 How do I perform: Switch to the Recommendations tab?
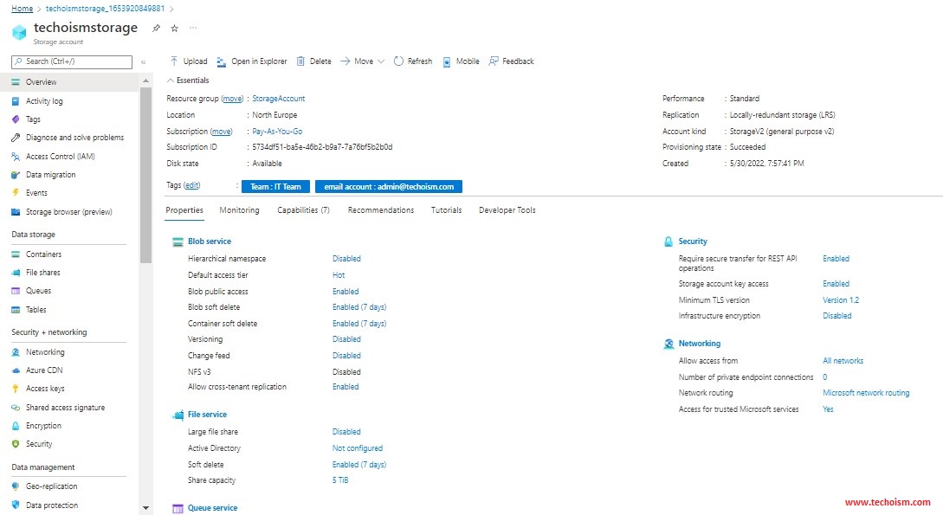pos(381,210)
